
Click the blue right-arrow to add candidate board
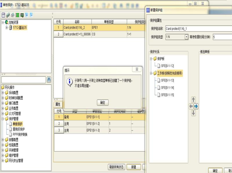(196, 106)
